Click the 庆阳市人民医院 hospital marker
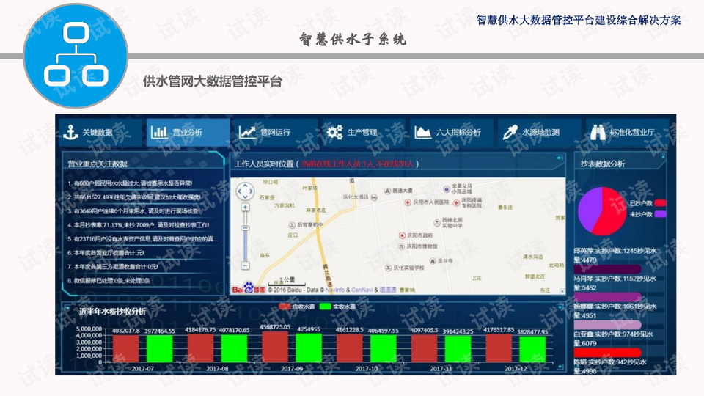Viewport: 704px width, 396px height. [408, 202]
